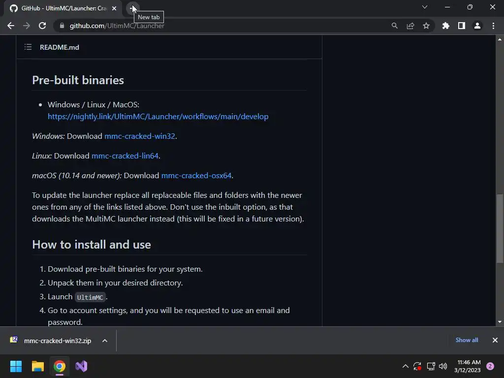The height and width of the screenshot is (378, 504).
Task: Open Visual Studio from taskbar
Action: point(81,366)
